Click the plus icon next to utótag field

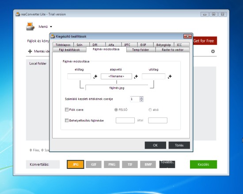pyautogui.click(x=170, y=76)
